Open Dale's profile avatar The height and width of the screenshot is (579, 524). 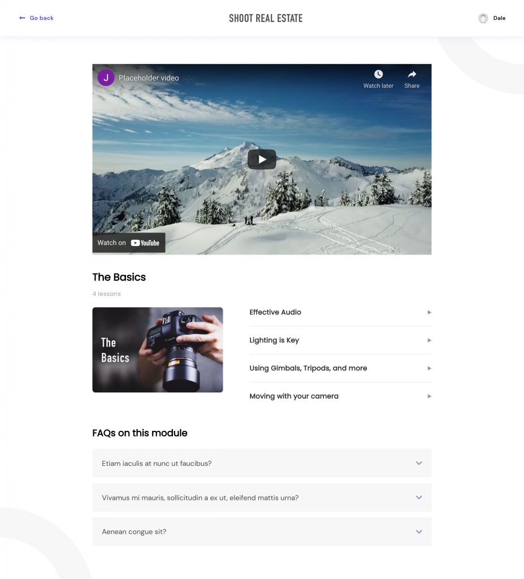click(x=483, y=18)
